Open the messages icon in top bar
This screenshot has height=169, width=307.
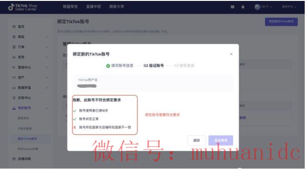[x=232, y=7]
